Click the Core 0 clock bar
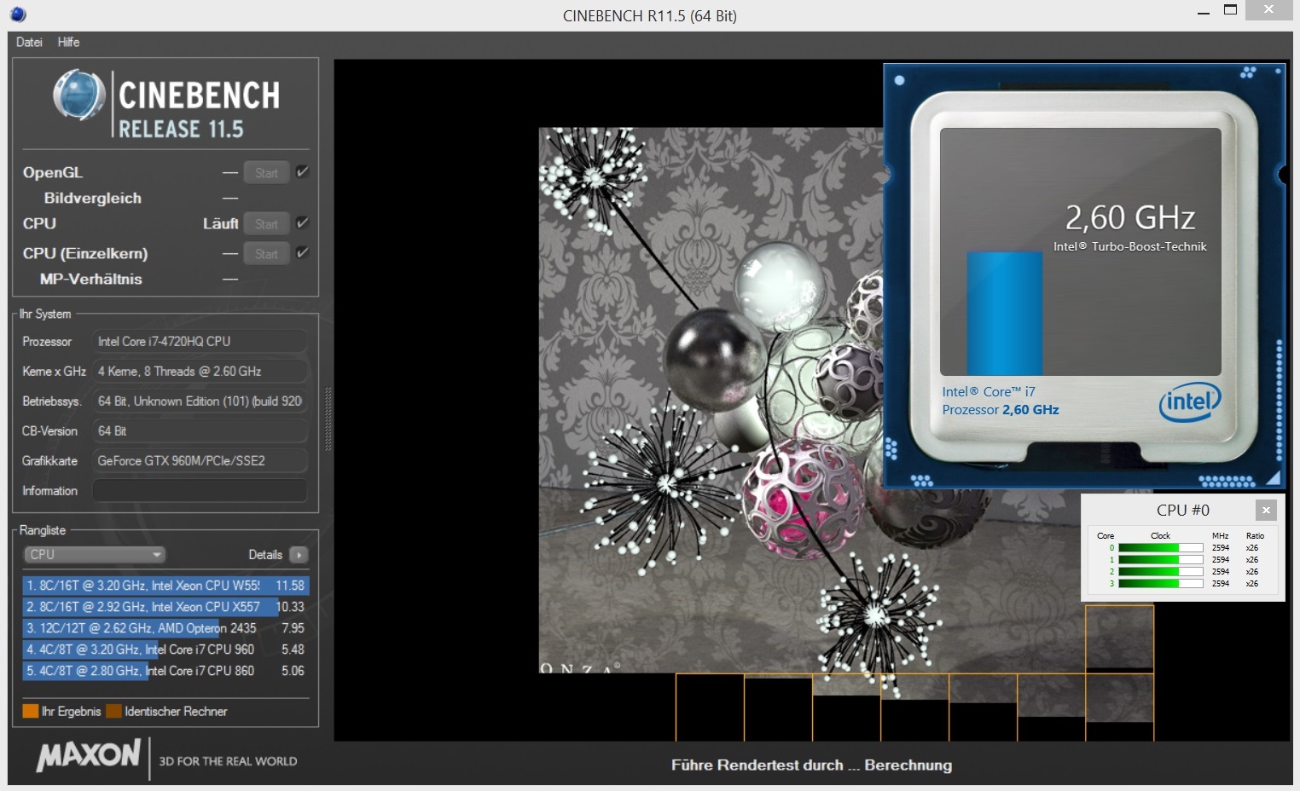 pyautogui.click(x=1160, y=548)
